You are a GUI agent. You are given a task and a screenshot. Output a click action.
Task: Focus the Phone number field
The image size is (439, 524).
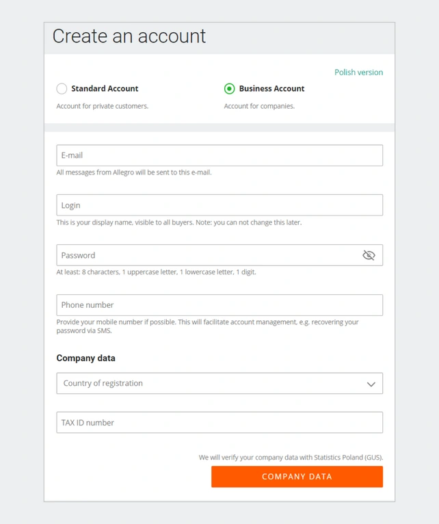click(x=219, y=305)
